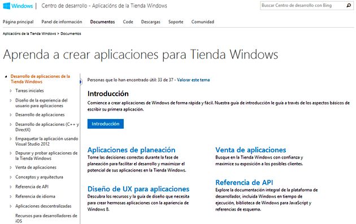Select Depurar y probar aplicaciones item
Viewport: 356px width, 224px height.
tap(46, 156)
